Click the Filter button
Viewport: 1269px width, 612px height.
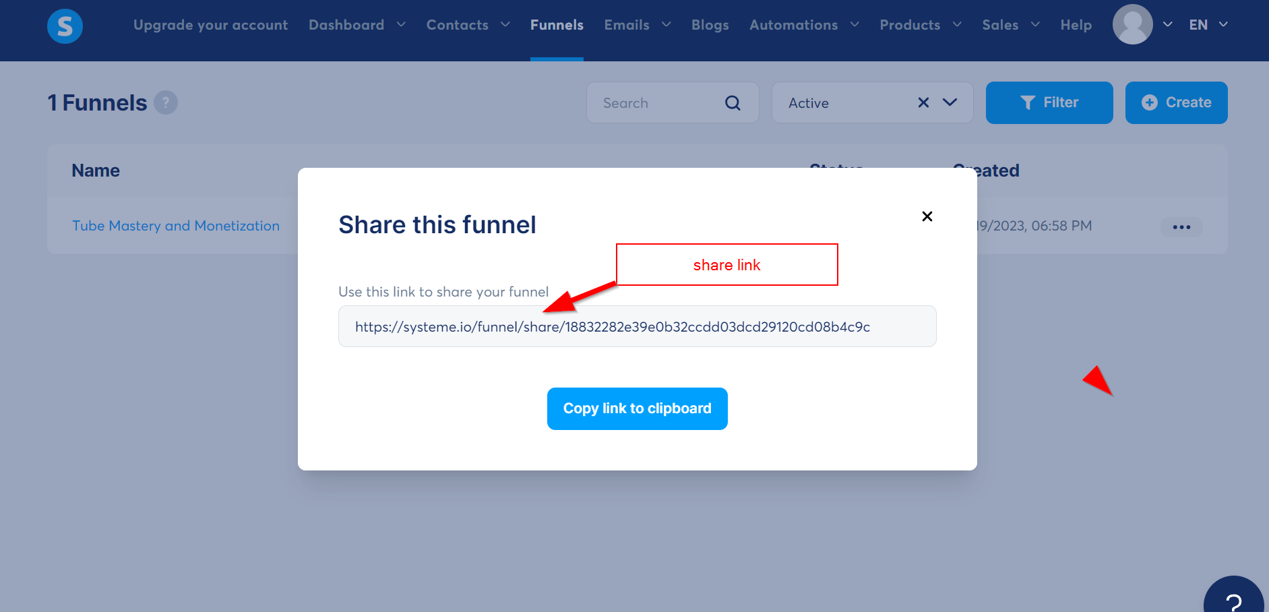pyautogui.click(x=1049, y=102)
